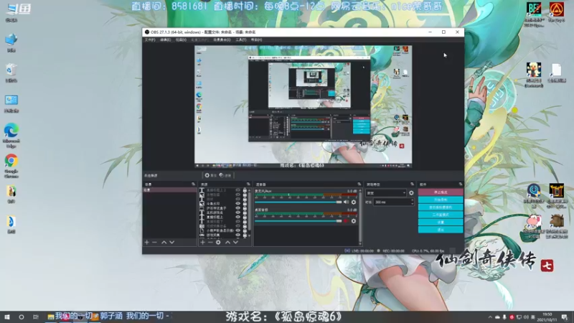Open the 工具(T) menu in OBS
Image resolution: width=574 pixels, height=323 pixels.
tap(240, 40)
